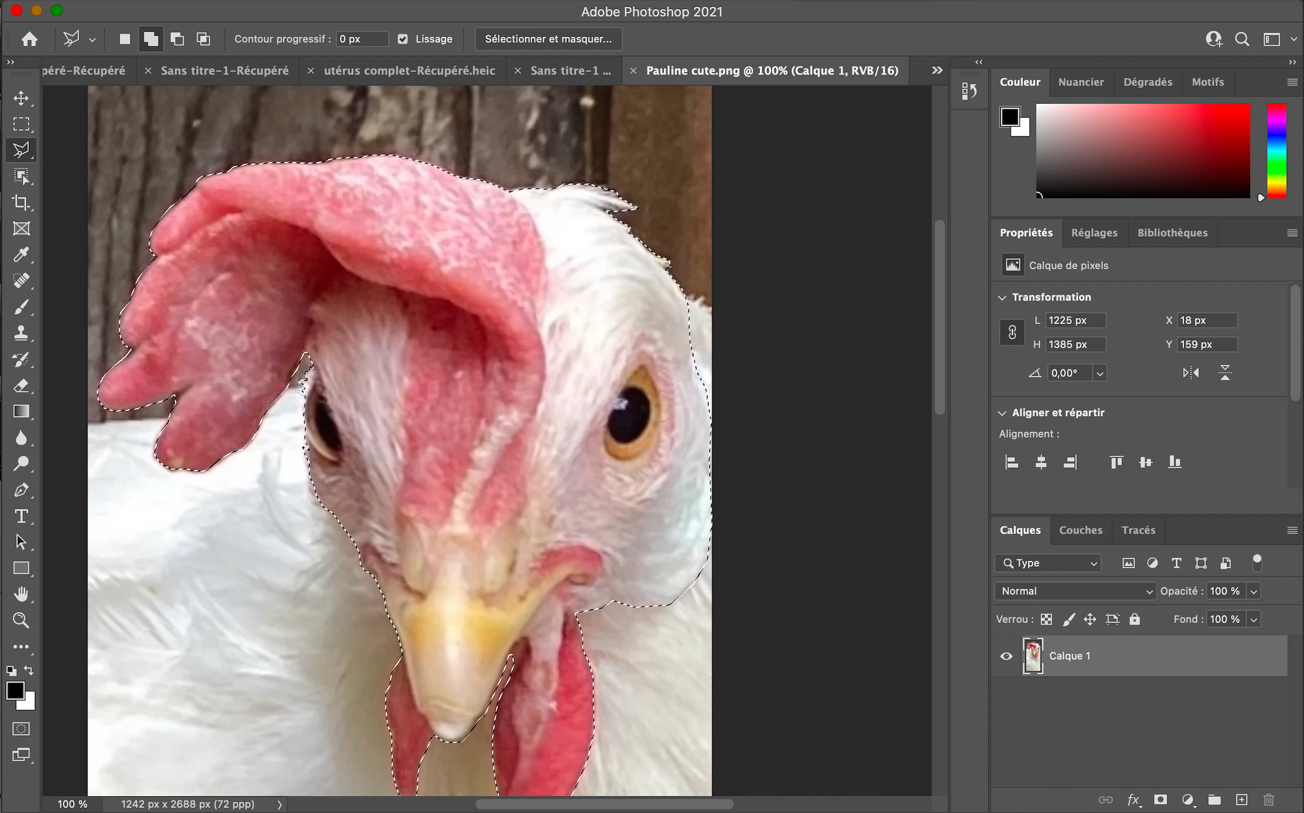Click the delete layer trash icon
This screenshot has height=813, width=1304.
tap(1268, 800)
